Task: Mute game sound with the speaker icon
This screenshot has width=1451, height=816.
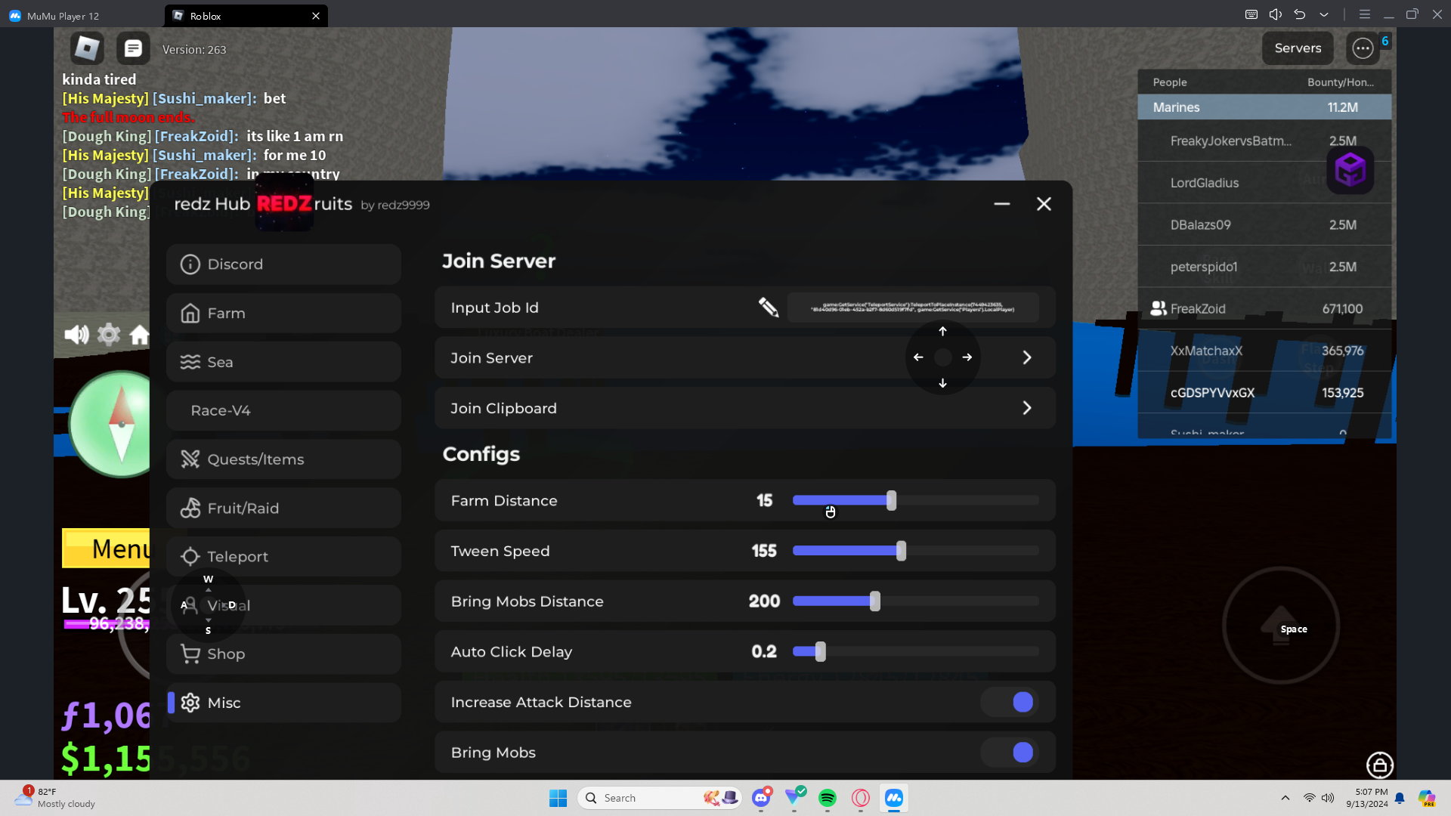Action: (x=76, y=334)
